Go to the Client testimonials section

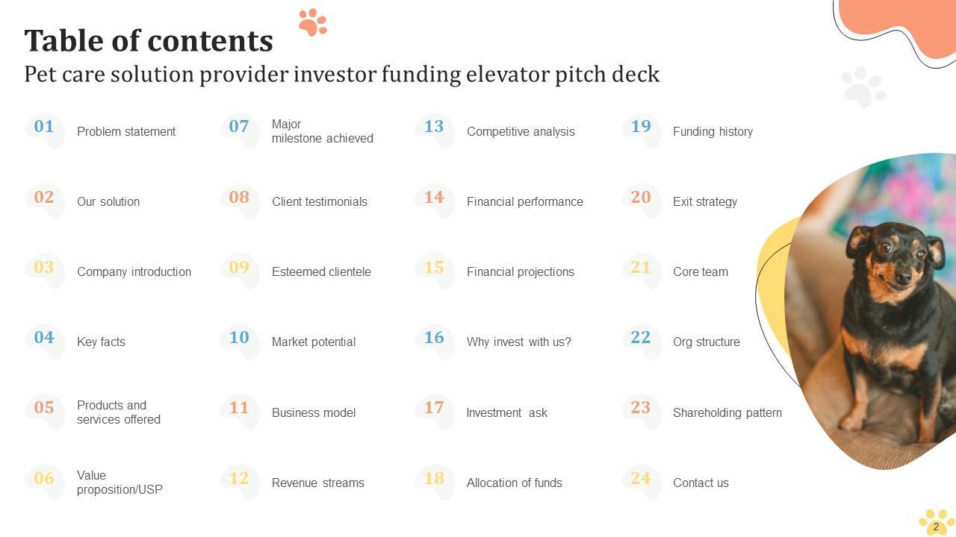pos(320,202)
